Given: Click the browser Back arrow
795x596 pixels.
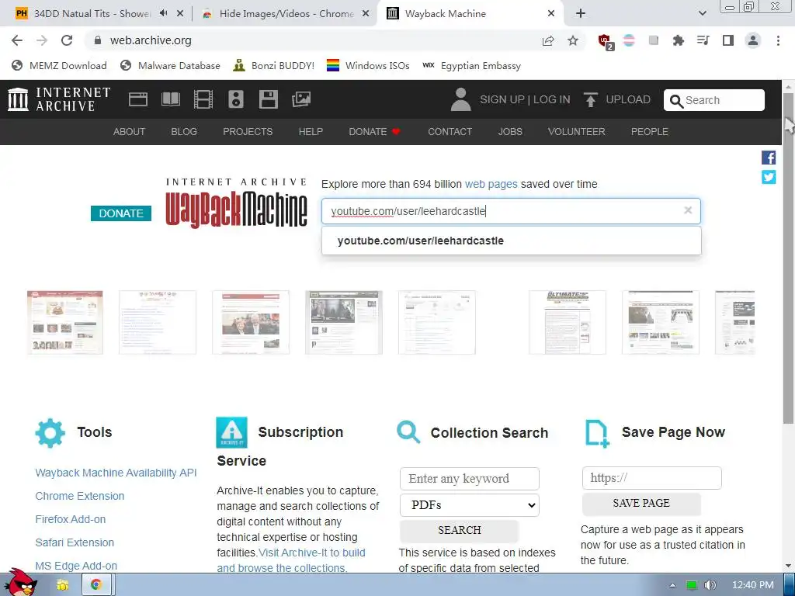Looking at the screenshot, I should click(17, 40).
